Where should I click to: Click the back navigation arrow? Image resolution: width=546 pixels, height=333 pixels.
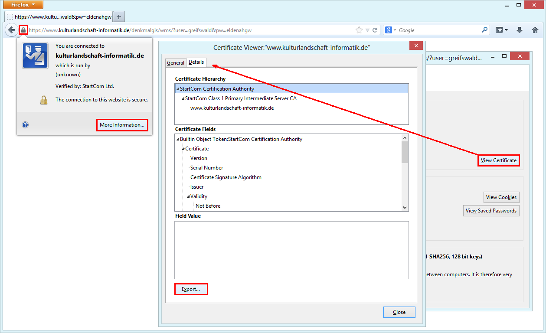(x=11, y=29)
